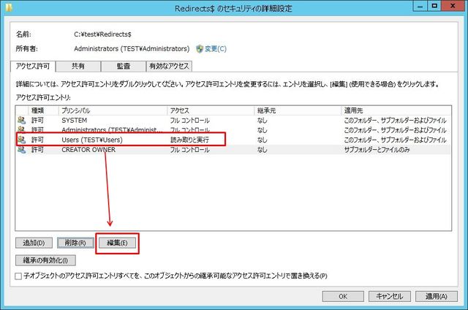Maximize the security settings window
Screen dimensions: 468x310
[434, 7]
